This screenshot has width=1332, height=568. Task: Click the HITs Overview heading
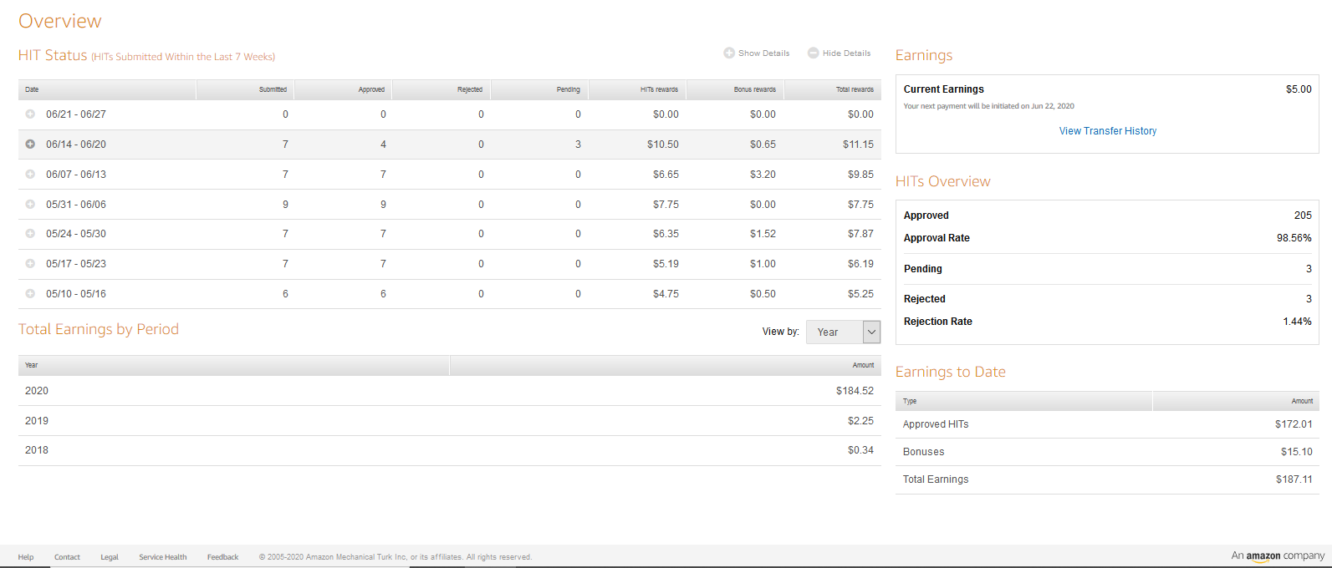coord(942,181)
